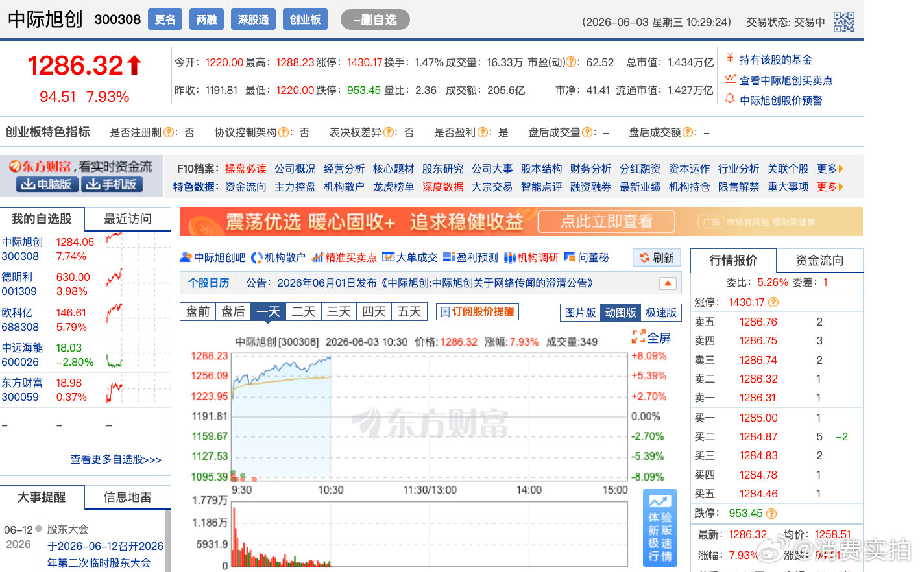Click 订阅股价提醒 button

tap(478, 312)
